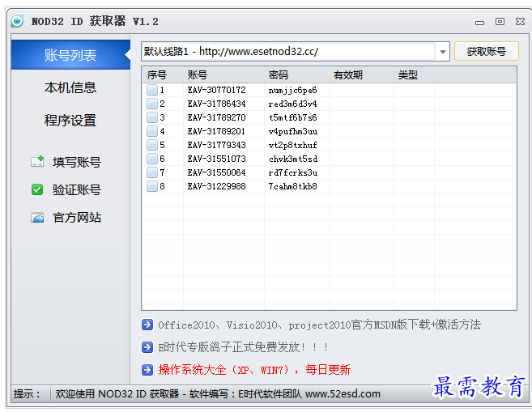Check the box for row 8
This screenshot has height=412, width=532.
click(152, 186)
